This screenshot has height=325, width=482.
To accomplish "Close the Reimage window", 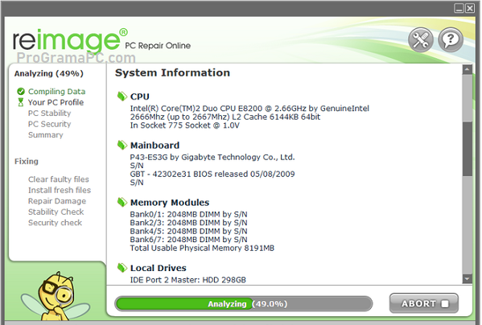I will coord(470,8).
